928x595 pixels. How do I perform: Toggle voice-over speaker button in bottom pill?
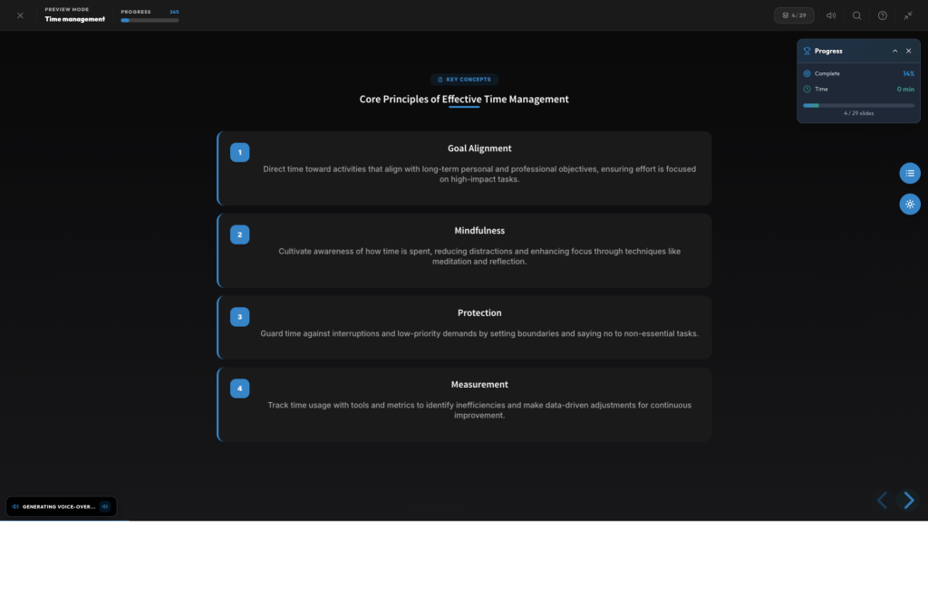pos(16,506)
